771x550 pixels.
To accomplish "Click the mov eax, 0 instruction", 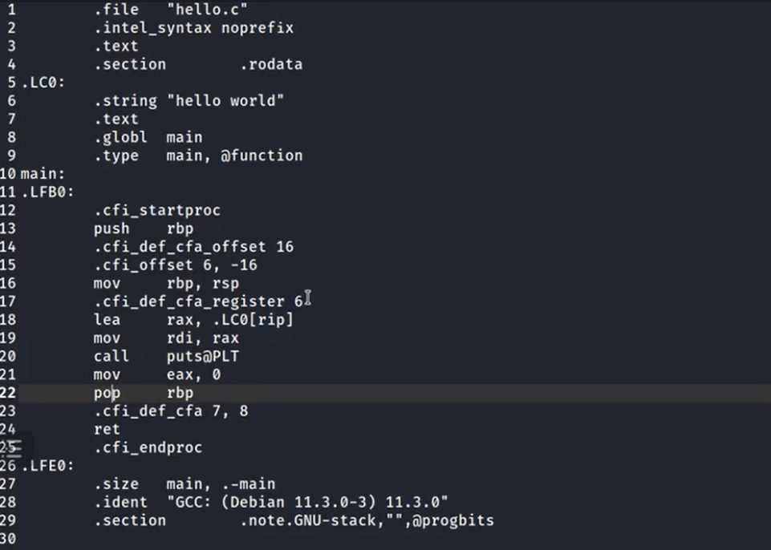I will 157,374.
